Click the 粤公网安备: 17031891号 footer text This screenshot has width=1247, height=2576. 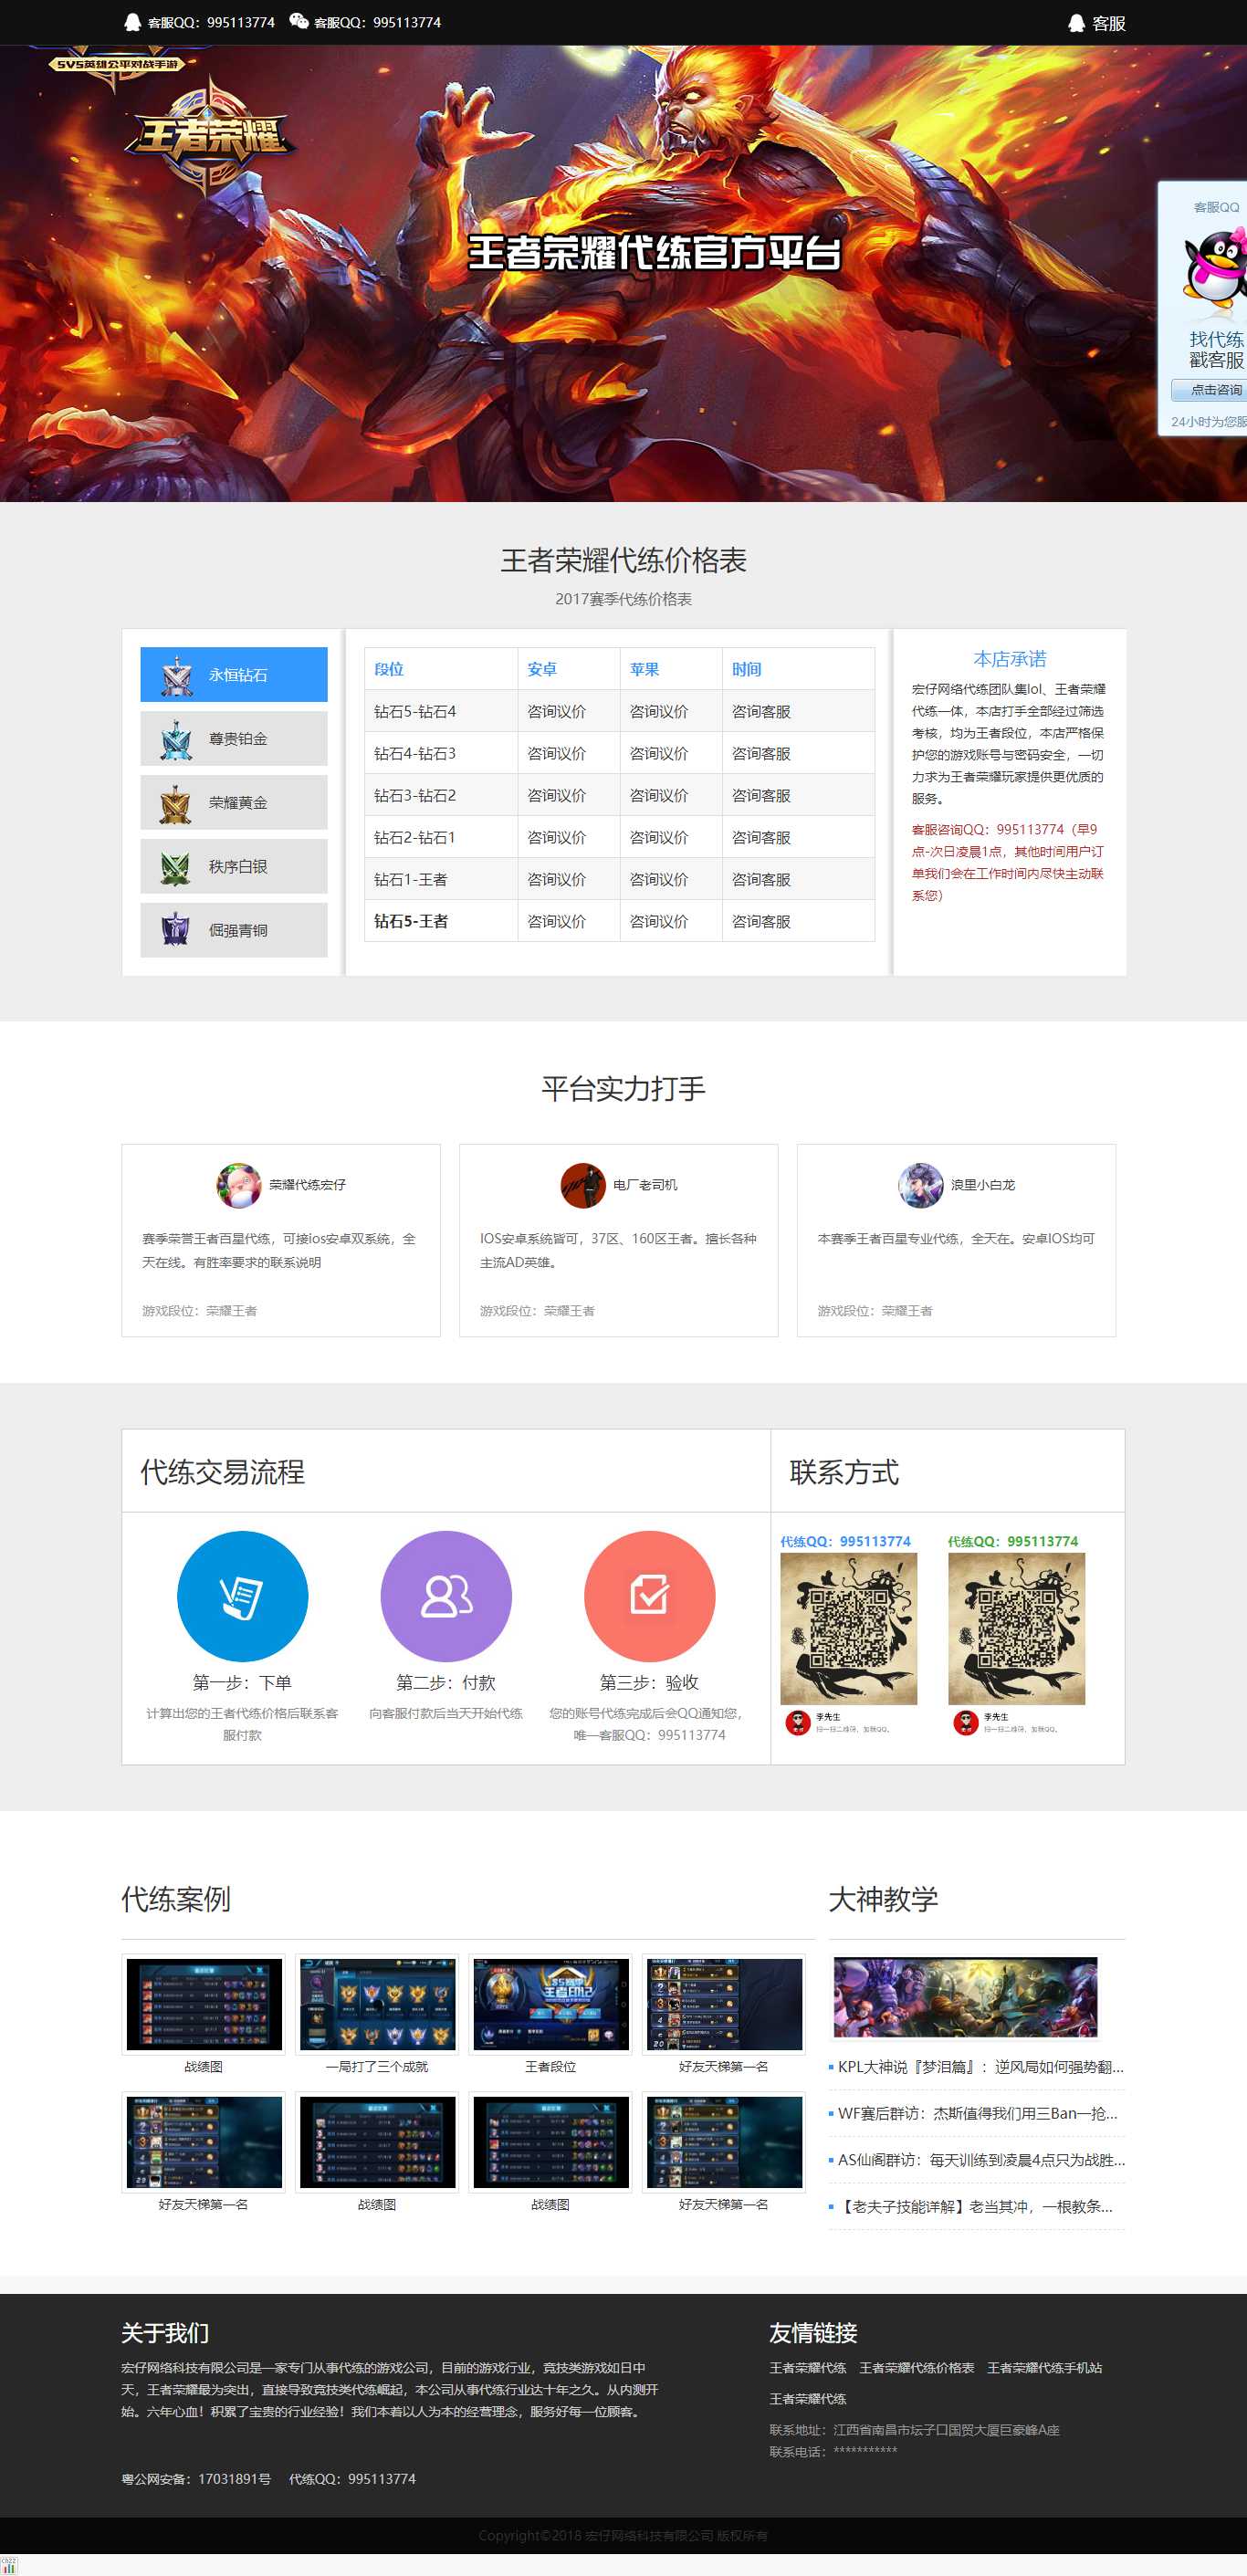pyautogui.click(x=196, y=2479)
